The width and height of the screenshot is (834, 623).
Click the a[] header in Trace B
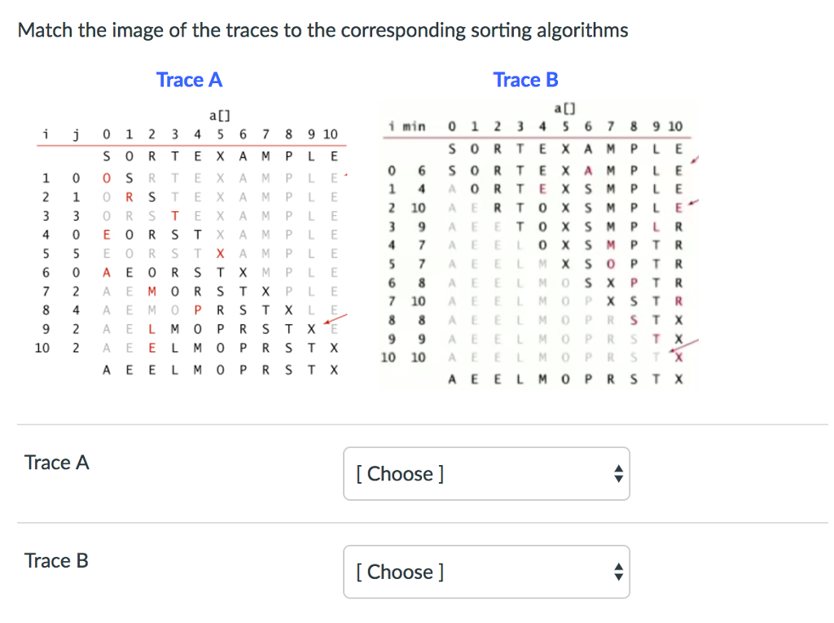coord(565,108)
